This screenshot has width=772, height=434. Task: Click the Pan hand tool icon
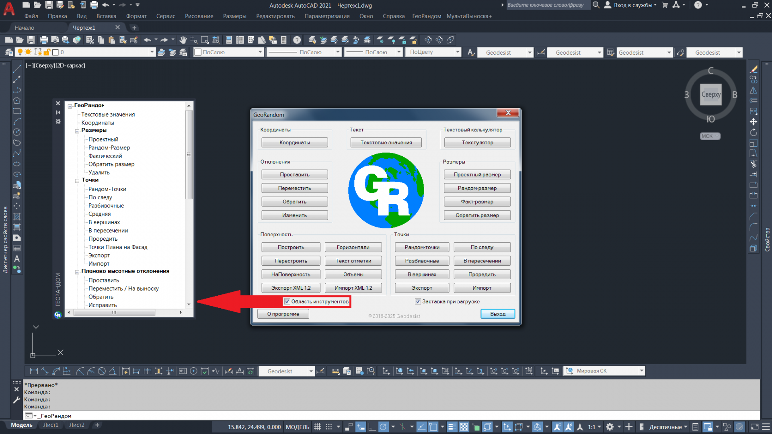(183, 40)
